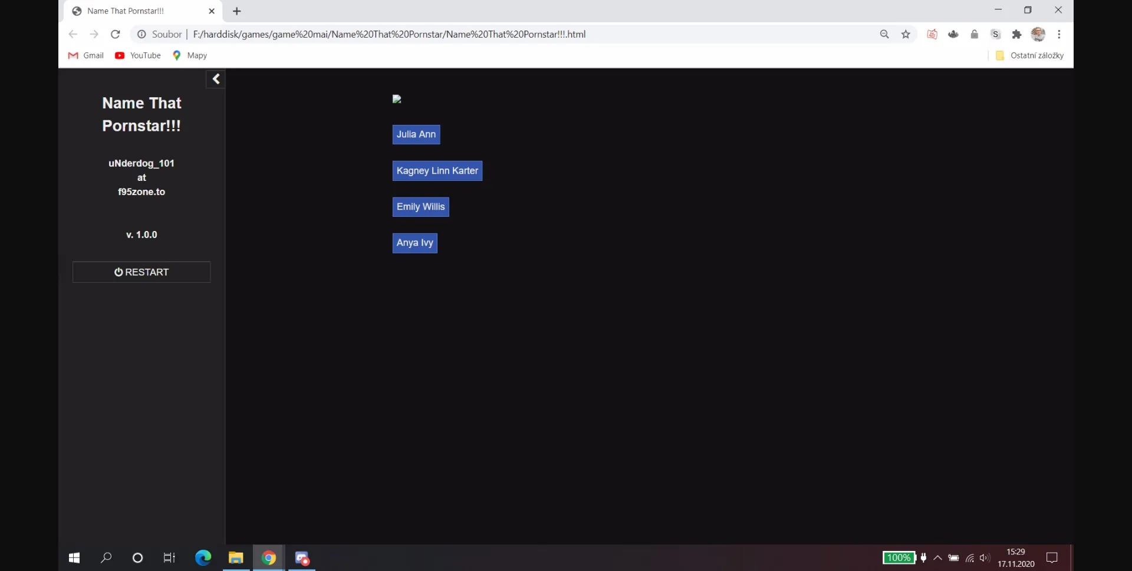Open YouTube from the bookmarks bar
The image size is (1132, 571).
pyautogui.click(x=138, y=55)
